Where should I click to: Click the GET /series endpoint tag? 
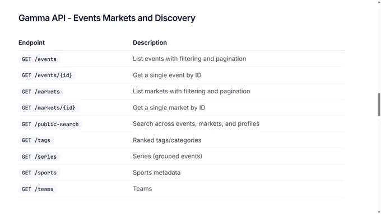pyautogui.click(x=39, y=156)
